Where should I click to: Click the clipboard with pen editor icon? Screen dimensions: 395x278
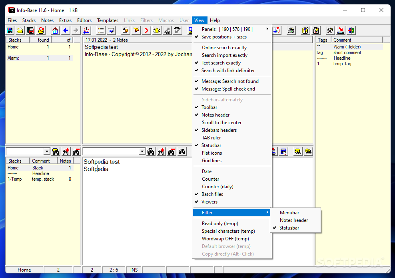tap(305, 30)
